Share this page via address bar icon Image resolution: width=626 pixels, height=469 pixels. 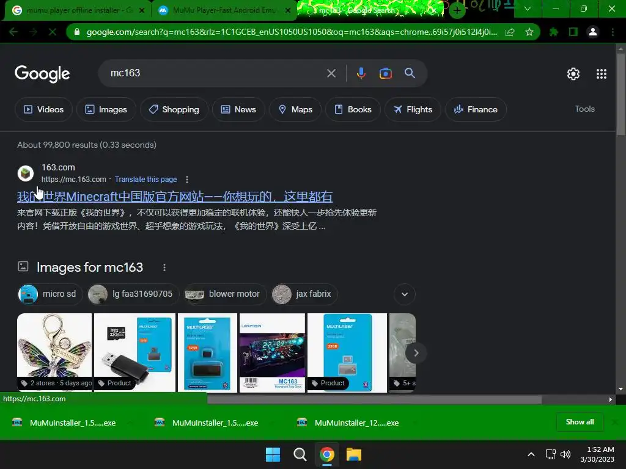(510, 32)
